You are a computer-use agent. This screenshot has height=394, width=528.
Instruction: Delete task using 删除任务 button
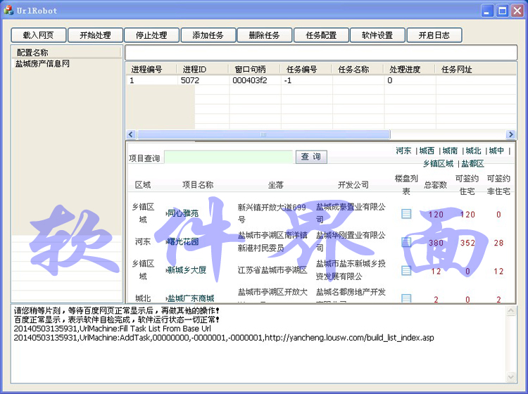pyautogui.click(x=264, y=35)
